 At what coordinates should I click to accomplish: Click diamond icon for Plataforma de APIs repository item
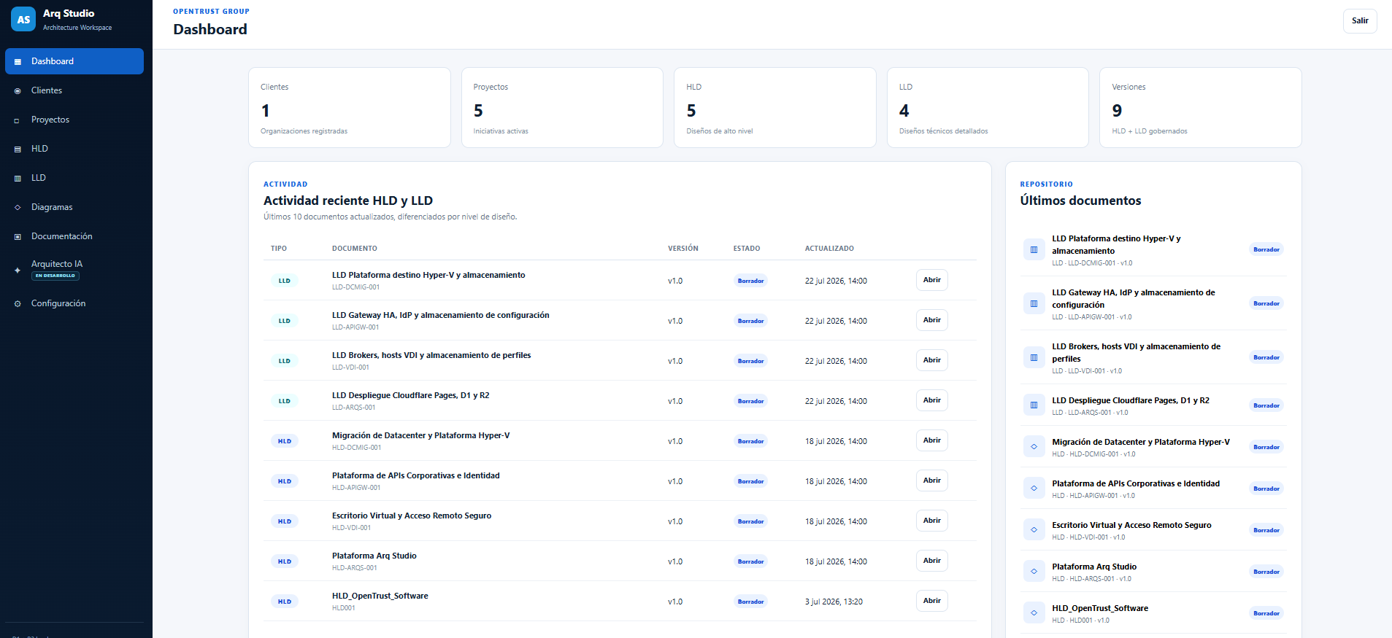click(1034, 489)
